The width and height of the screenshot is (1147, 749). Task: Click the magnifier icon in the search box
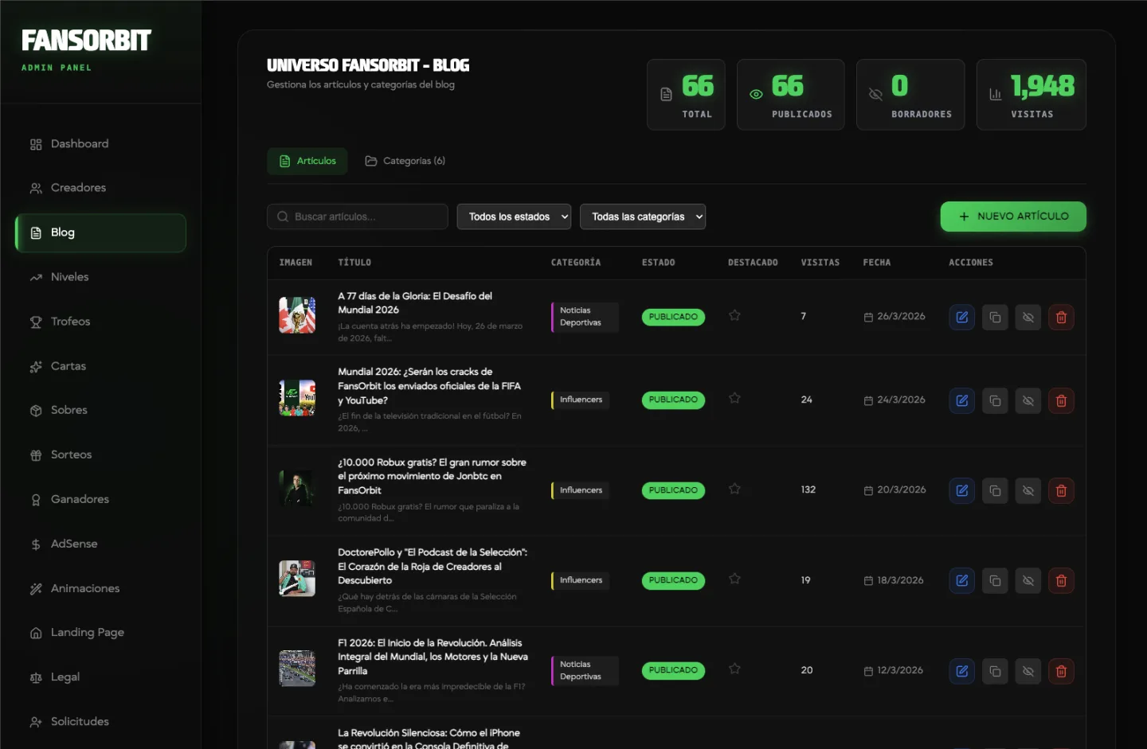click(283, 217)
